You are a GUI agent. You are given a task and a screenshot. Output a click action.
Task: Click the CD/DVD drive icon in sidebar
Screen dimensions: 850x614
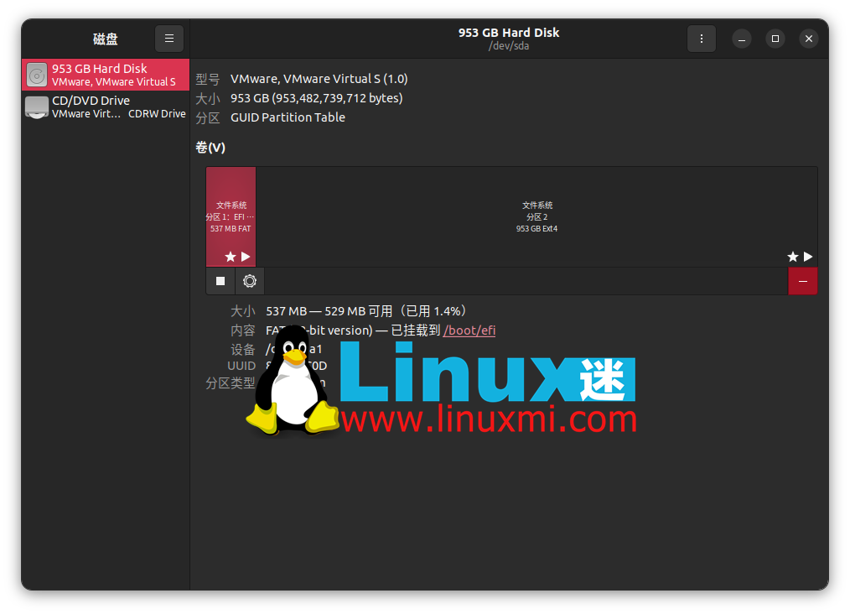coord(36,107)
